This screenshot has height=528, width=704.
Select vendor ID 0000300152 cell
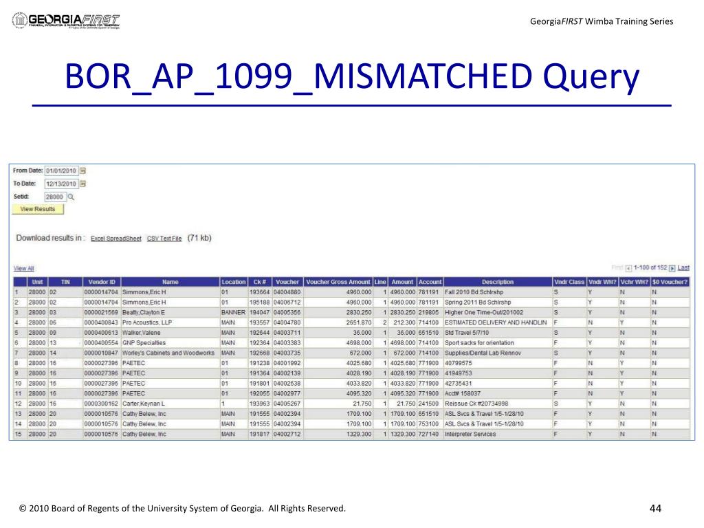coord(102,404)
